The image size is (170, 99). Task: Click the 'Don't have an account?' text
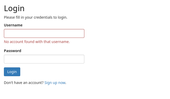24,83
